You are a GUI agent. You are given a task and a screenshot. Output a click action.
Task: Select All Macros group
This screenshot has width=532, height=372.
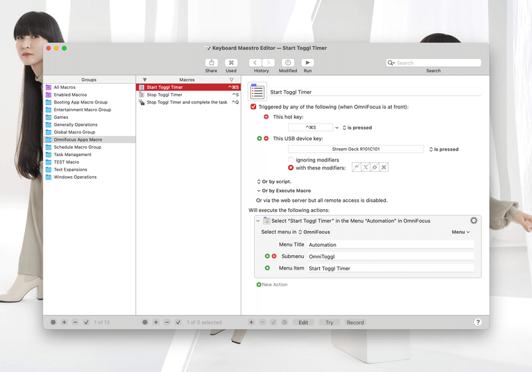[90, 88]
